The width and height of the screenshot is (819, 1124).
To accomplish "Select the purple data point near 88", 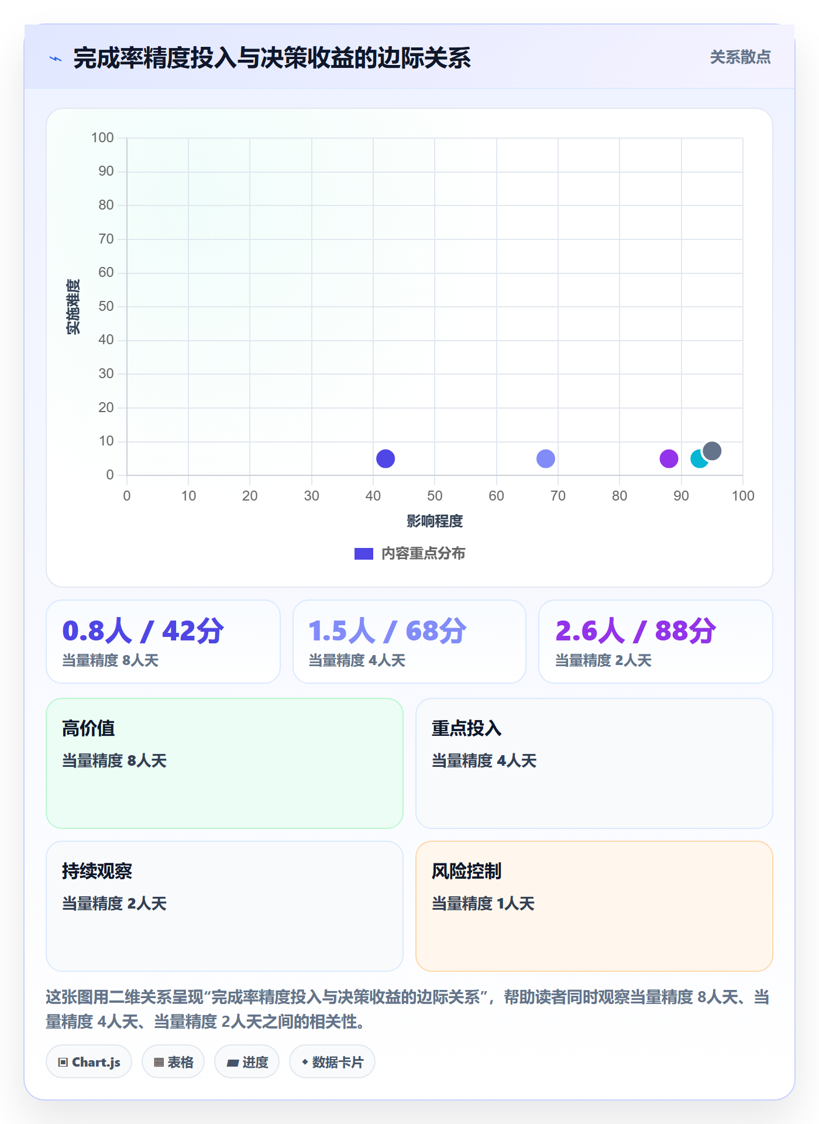I will click(669, 458).
